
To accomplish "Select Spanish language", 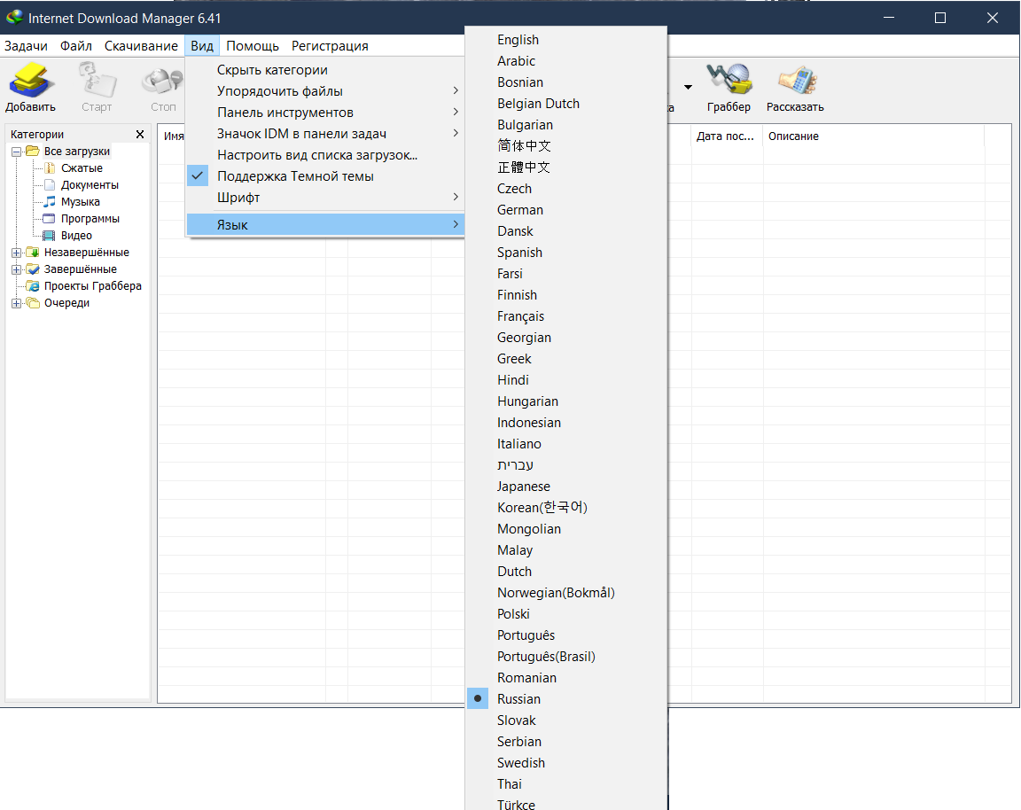I will (x=566, y=253).
